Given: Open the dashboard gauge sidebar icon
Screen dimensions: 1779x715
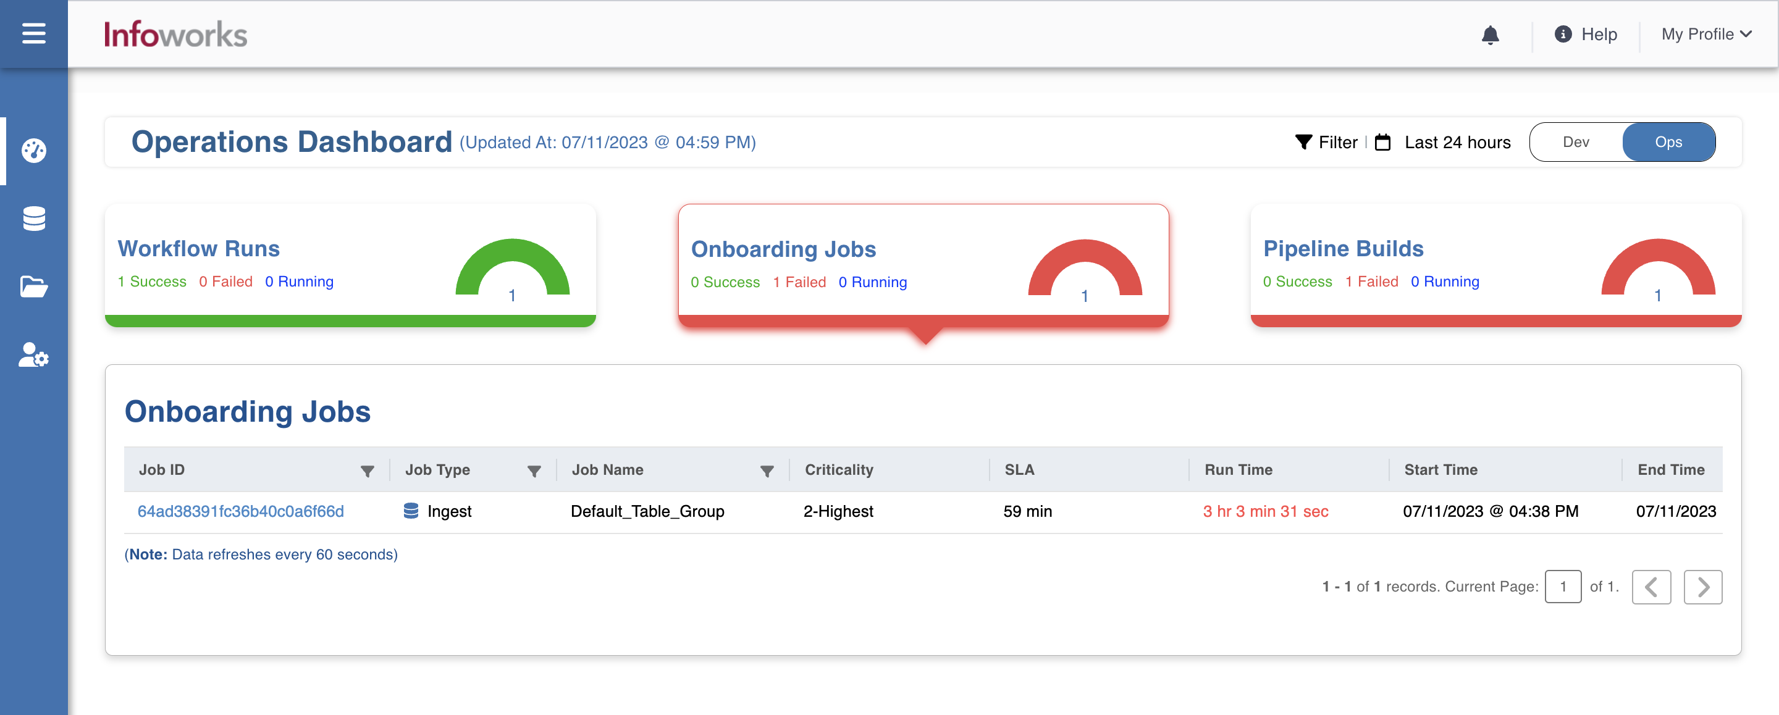Looking at the screenshot, I should (x=34, y=151).
